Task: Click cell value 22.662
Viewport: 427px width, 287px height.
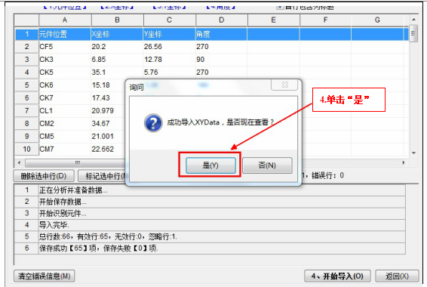Action: [108, 149]
